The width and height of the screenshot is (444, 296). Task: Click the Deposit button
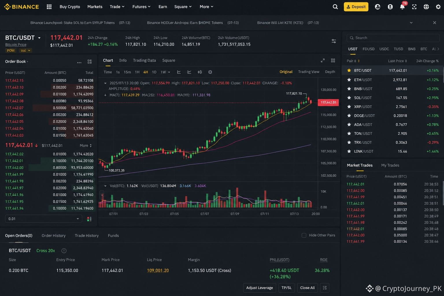356,7
